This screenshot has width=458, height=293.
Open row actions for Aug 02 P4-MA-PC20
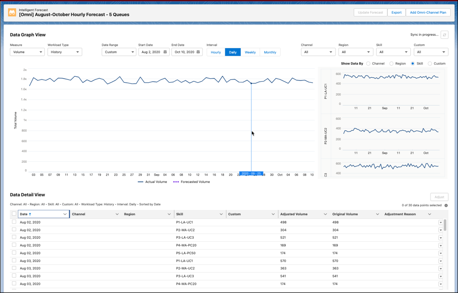click(x=441, y=245)
